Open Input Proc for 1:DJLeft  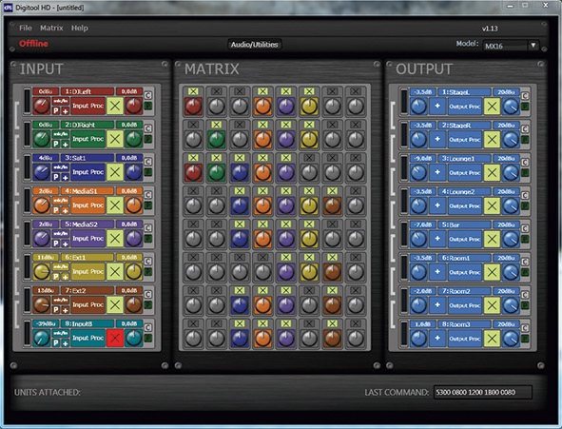[x=87, y=106]
